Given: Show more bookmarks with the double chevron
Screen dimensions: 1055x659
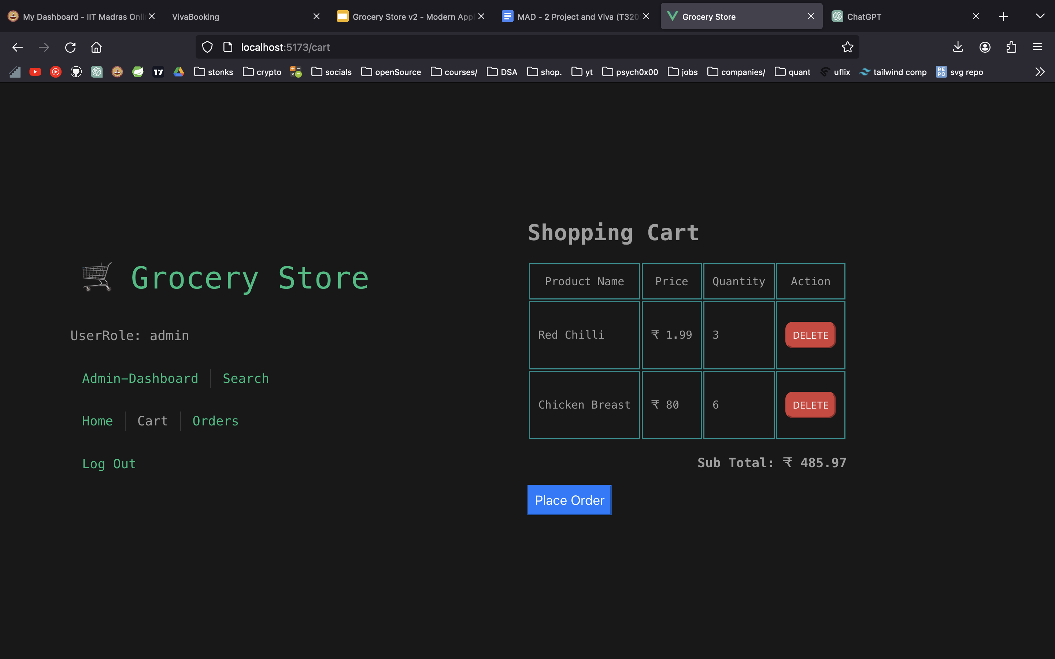Looking at the screenshot, I should click(1040, 72).
